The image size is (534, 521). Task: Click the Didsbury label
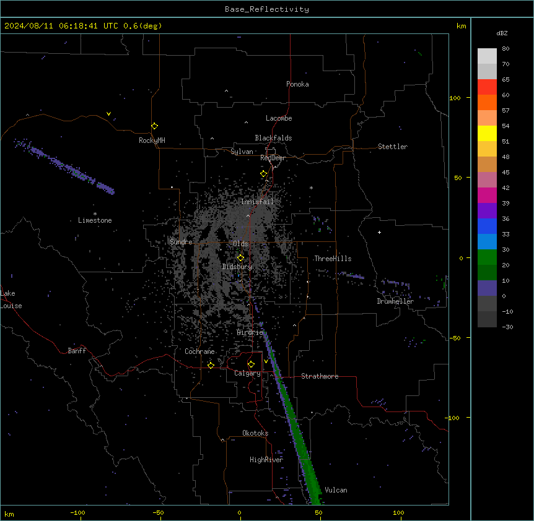tap(237, 267)
